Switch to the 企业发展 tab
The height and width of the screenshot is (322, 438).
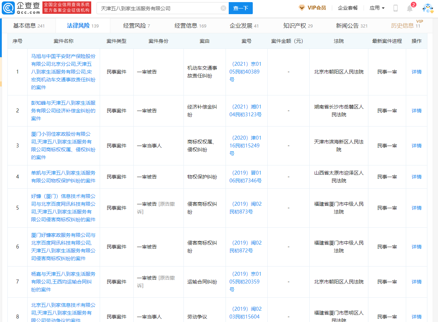click(244, 25)
